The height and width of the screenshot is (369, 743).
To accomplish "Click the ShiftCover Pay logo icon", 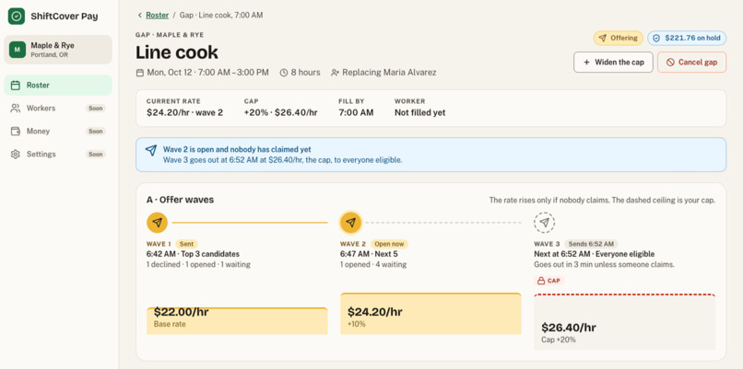I will tap(17, 16).
